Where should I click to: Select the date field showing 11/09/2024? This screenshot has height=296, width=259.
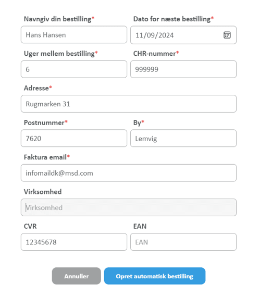point(183,35)
